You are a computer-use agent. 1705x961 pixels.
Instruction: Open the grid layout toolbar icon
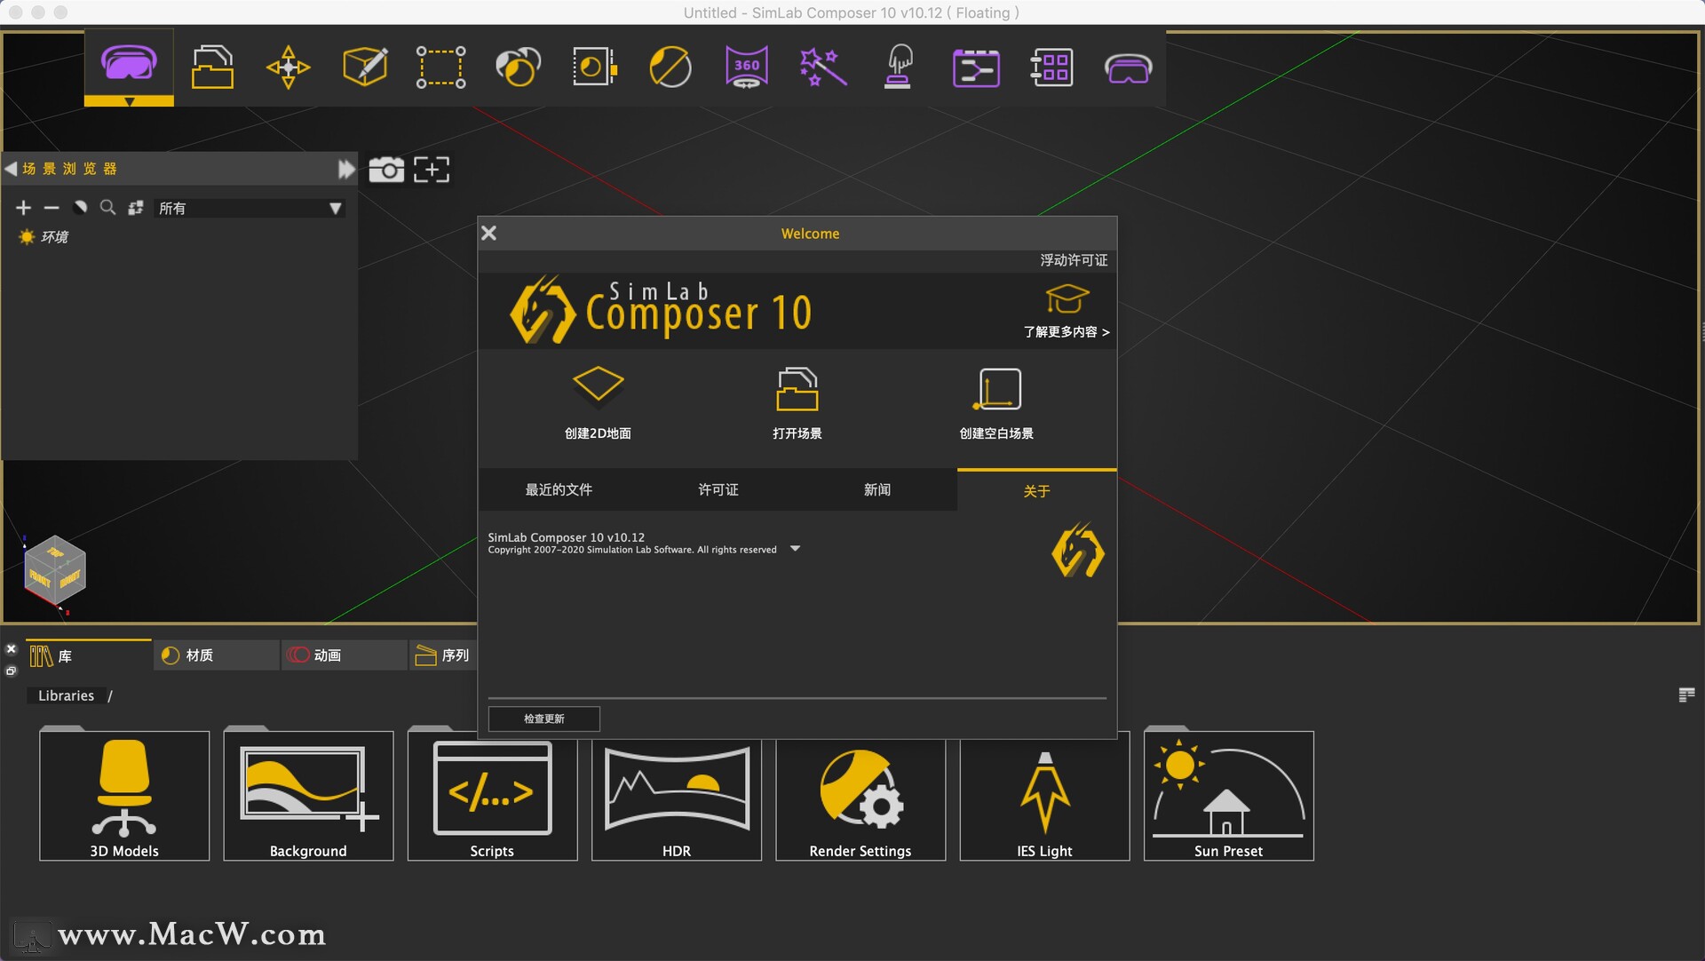[1051, 68]
